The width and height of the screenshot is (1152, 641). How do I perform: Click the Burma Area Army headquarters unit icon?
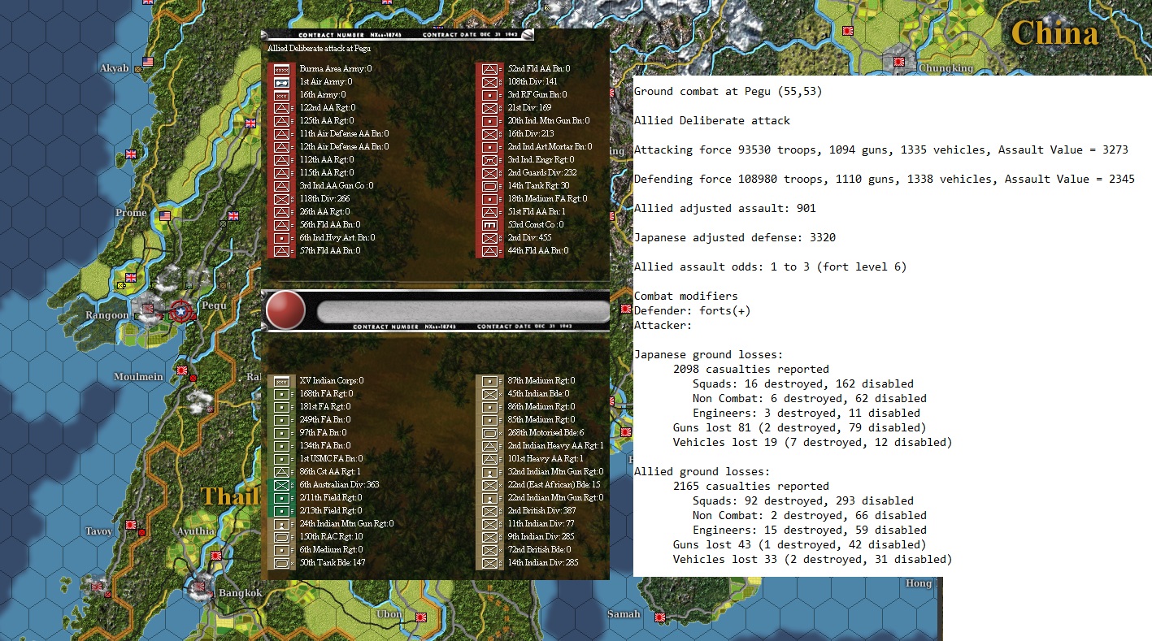click(282, 69)
